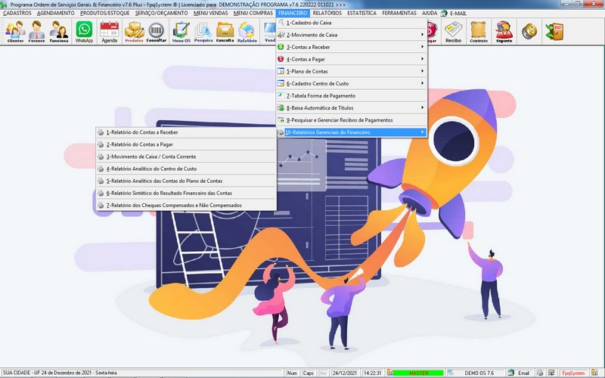Click the Recibo toolbar icon
The height and width of the screenshot is (378, 605).
(453, 32)
